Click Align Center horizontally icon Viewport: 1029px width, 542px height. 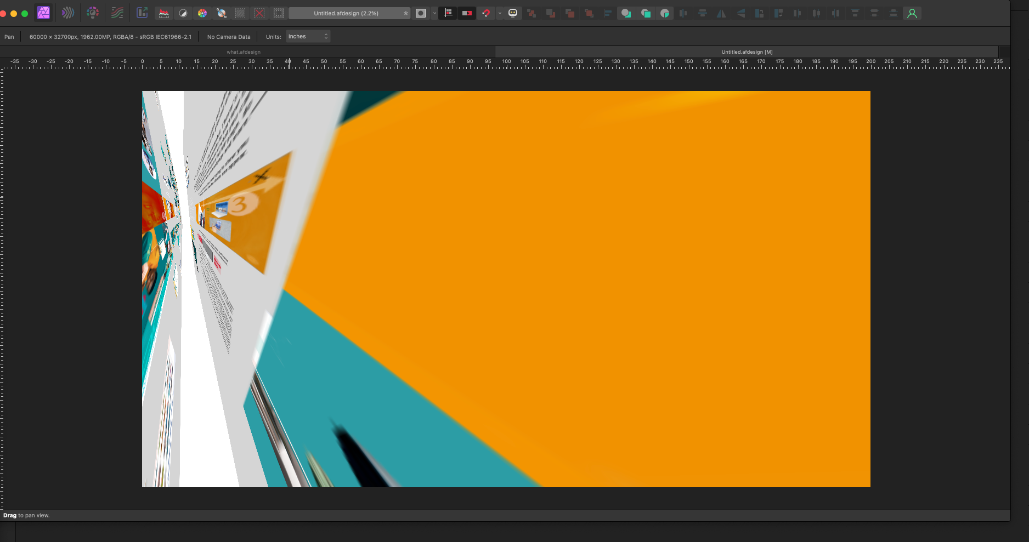tap(817, 13)
